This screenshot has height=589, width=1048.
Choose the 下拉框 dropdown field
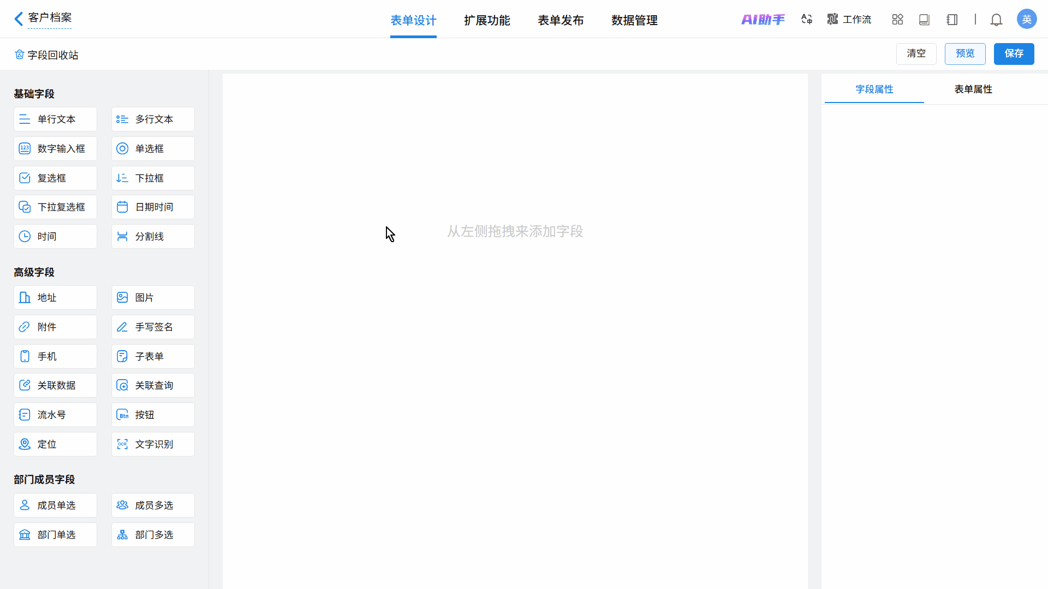153,178
